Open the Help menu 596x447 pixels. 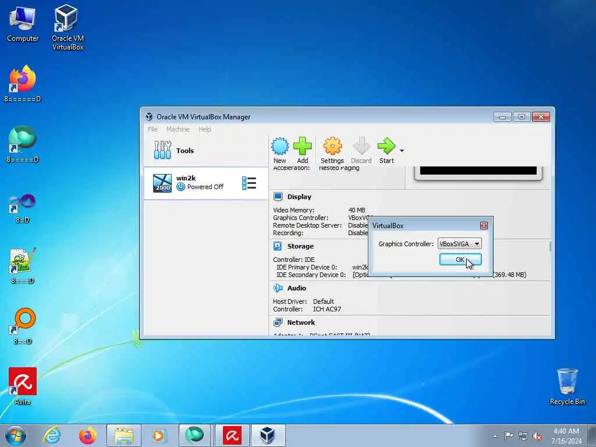[x=204, y=129]
